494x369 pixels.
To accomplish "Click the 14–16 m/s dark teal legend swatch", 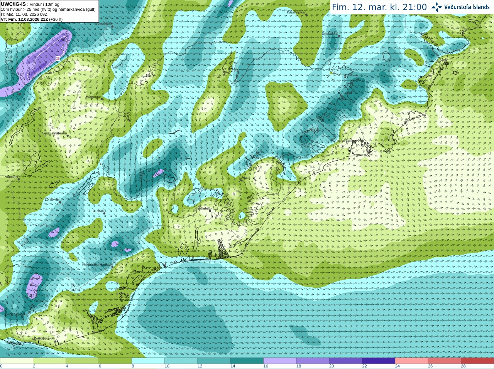I will [247, 361].
